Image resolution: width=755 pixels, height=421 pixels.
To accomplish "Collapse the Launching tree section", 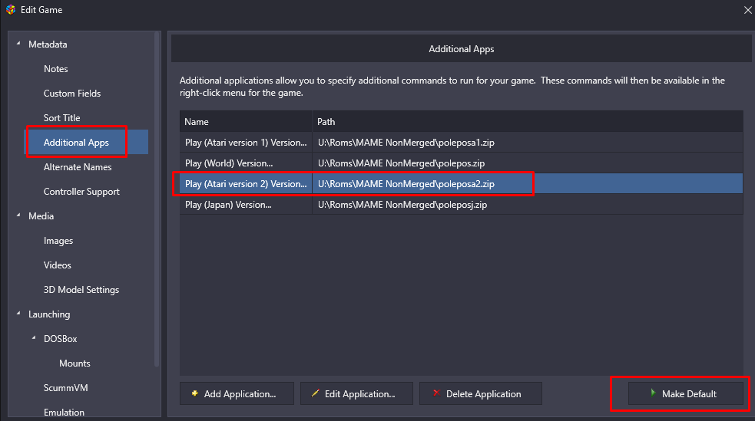I will [x=18, y=314].
